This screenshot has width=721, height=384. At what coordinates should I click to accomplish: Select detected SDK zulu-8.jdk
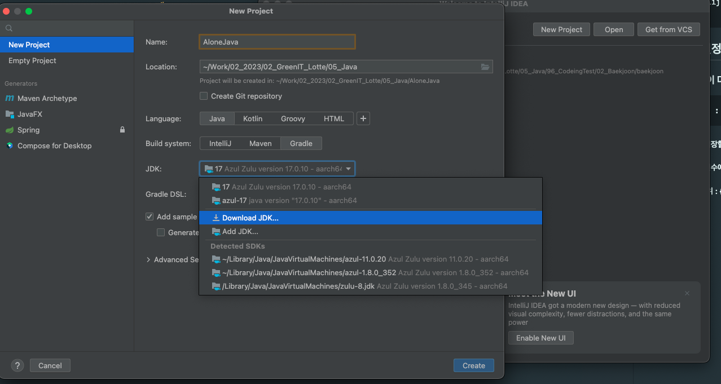pyautogui.click(x=370, y=286)
